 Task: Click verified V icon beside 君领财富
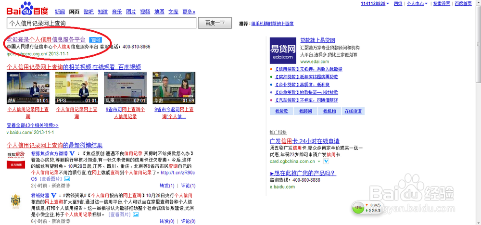(x=54, y=195)
